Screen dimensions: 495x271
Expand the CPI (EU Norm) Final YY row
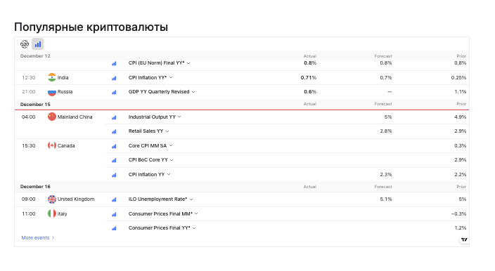tap(188, 63)
